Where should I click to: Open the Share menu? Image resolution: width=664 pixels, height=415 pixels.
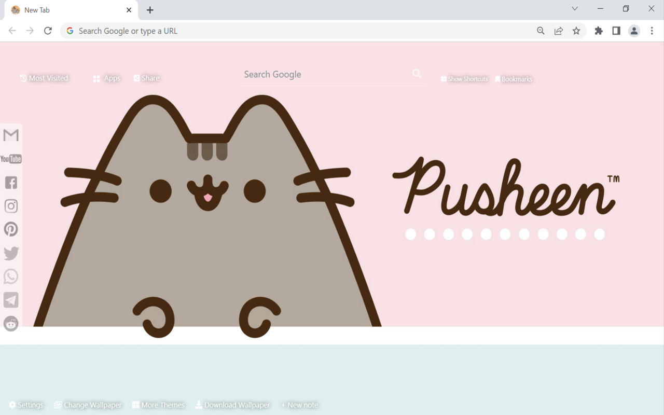(146, 78)
